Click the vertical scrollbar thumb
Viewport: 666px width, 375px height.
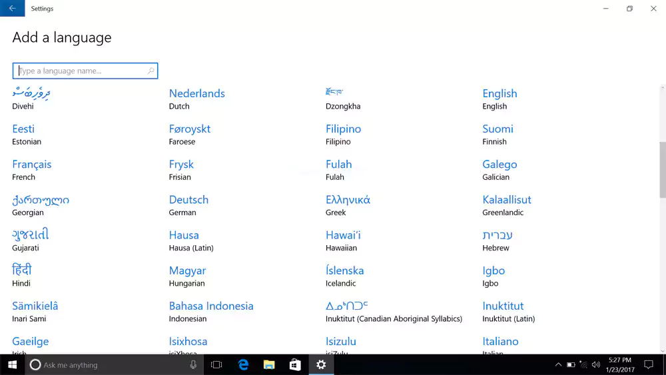(x=662, y=170)
